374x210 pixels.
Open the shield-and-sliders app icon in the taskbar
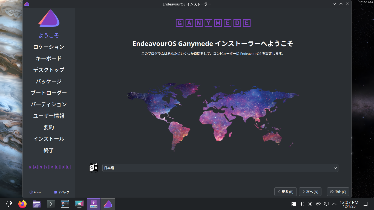(x=65, y=204)
